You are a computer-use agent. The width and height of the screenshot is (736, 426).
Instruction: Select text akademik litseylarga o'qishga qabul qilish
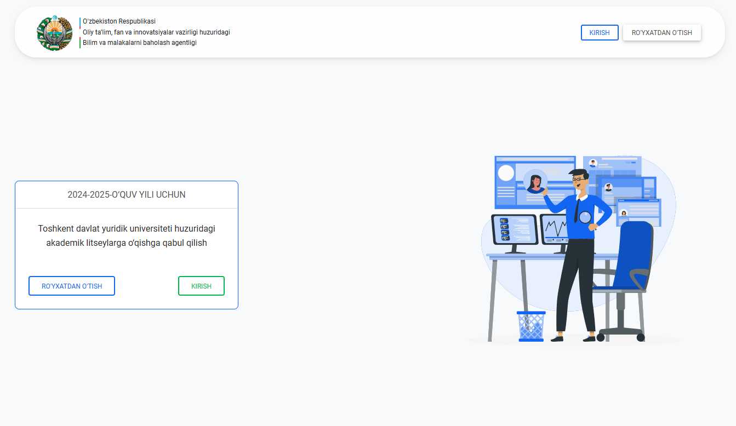coord(127,243)
